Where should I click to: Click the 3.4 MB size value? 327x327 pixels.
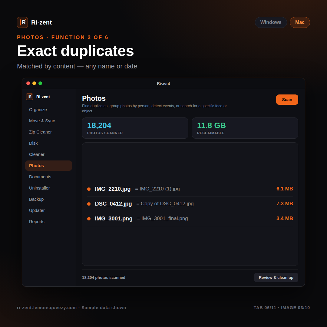pyautogui.click(x=285, y=218)
